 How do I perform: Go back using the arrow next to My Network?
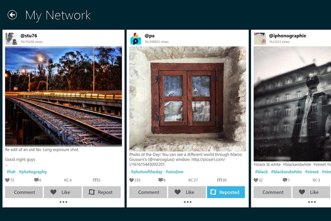(x=12, y=15)
